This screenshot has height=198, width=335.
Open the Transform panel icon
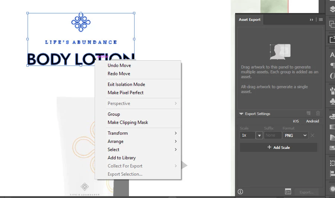[x=332, y=163]
